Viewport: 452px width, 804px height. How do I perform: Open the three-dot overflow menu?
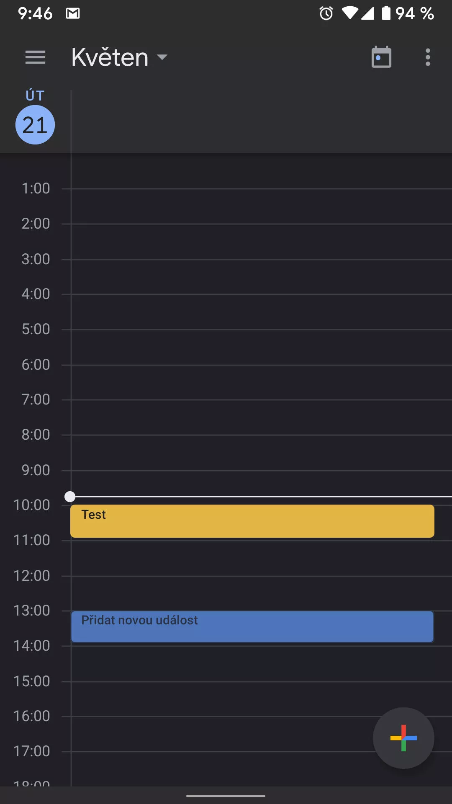[428, 57]
